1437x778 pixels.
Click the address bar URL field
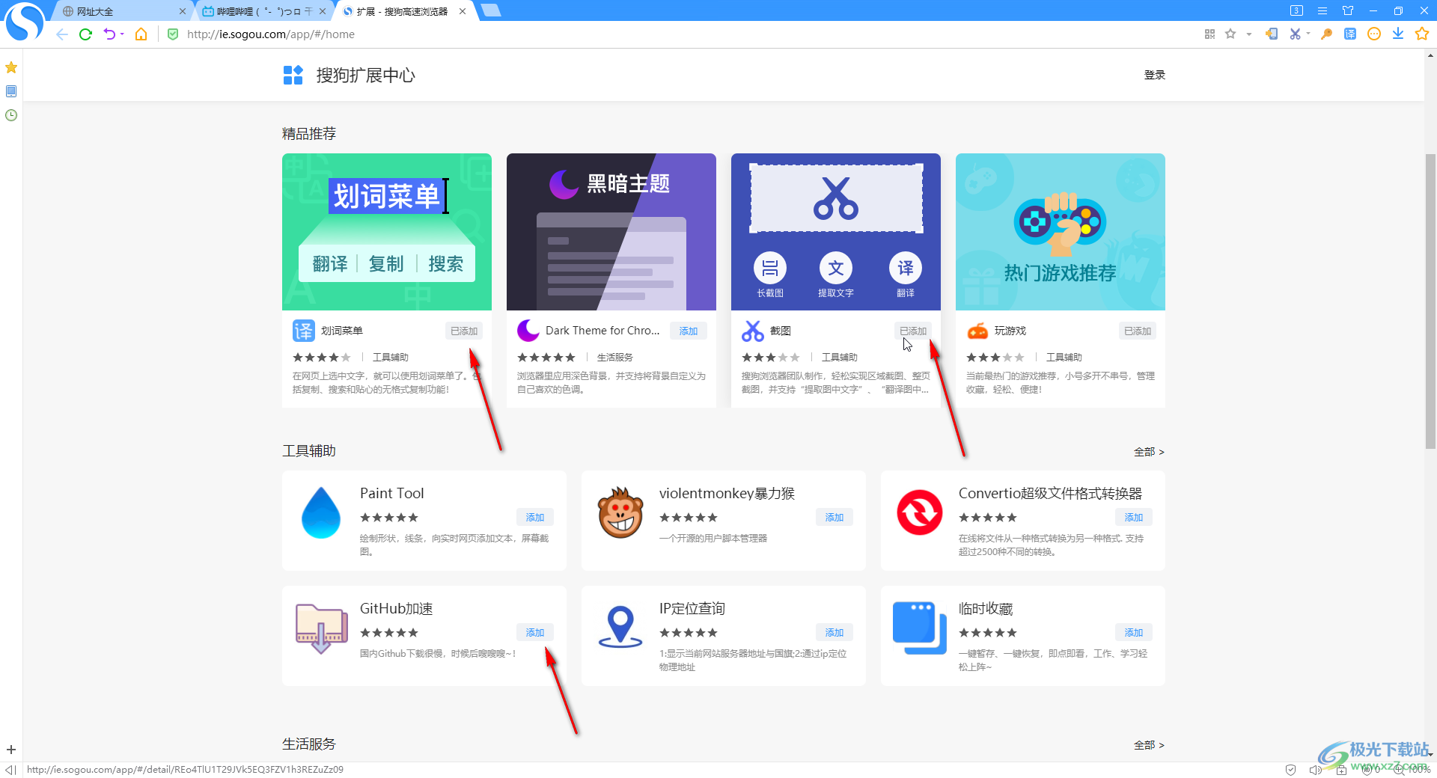(270, 34)
